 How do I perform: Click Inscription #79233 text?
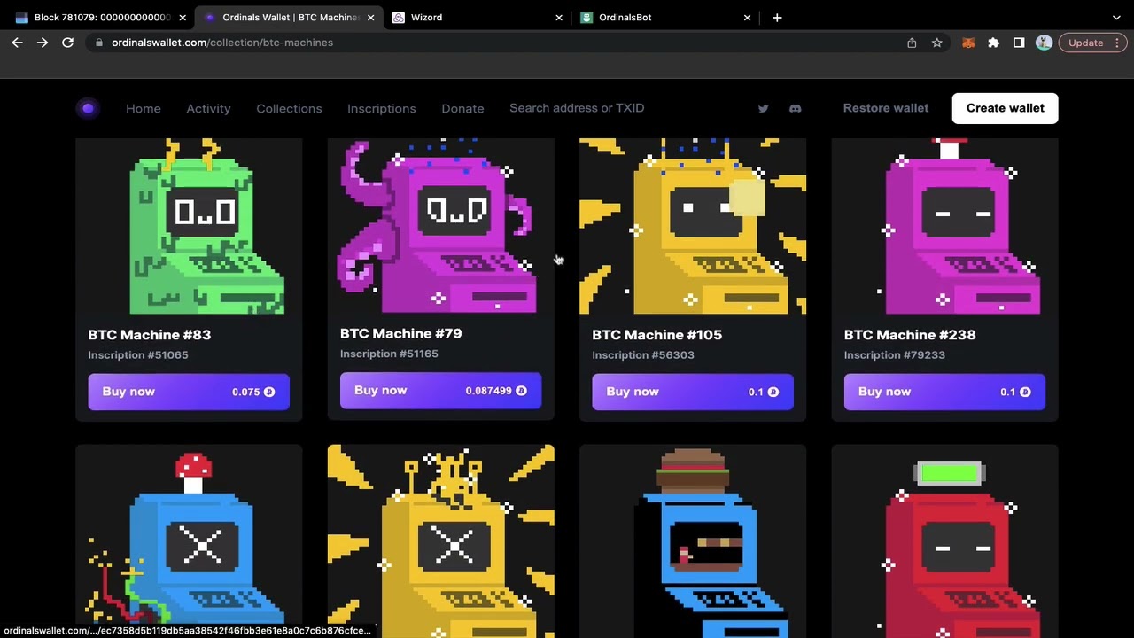tap(895, 355)
